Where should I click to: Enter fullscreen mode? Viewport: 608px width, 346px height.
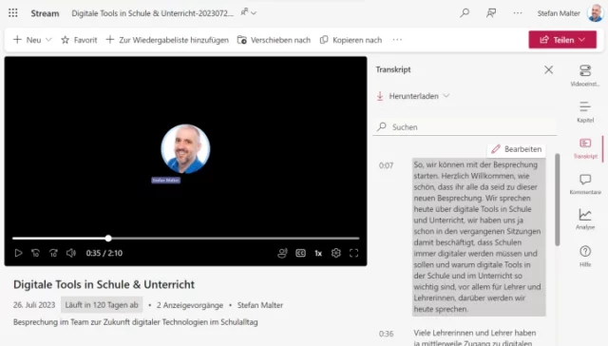(x=353, y=253)
